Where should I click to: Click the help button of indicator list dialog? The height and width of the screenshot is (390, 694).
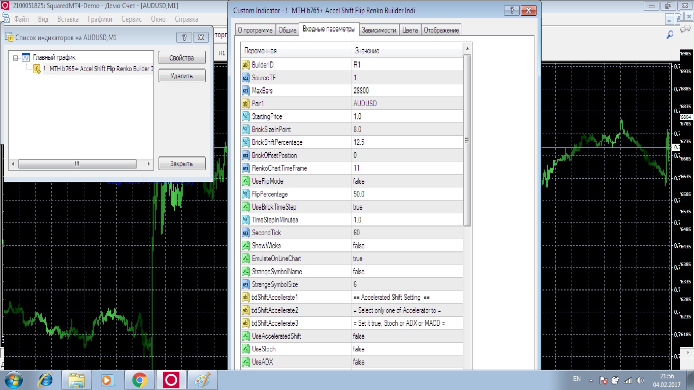184,38
